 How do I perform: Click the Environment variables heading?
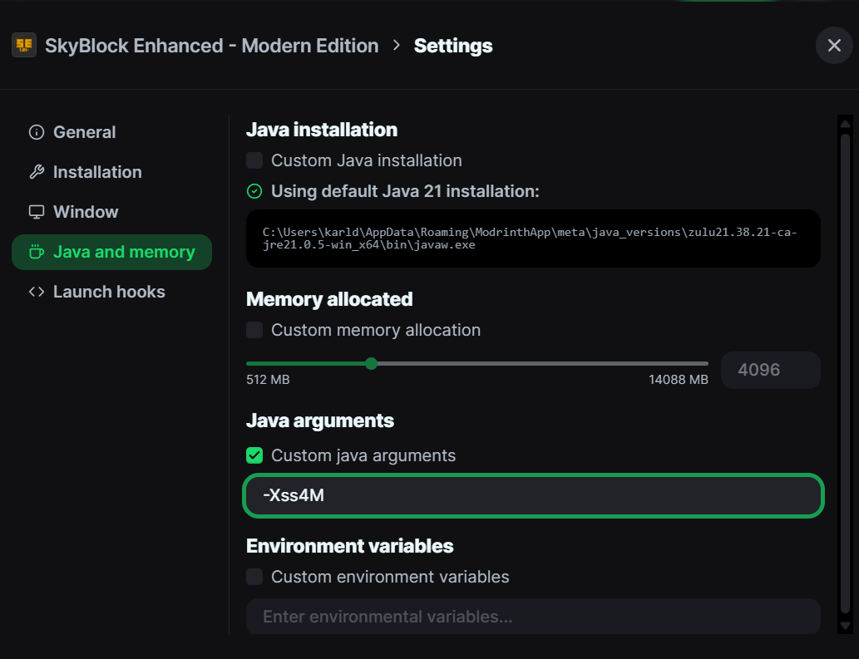point(349,546)
